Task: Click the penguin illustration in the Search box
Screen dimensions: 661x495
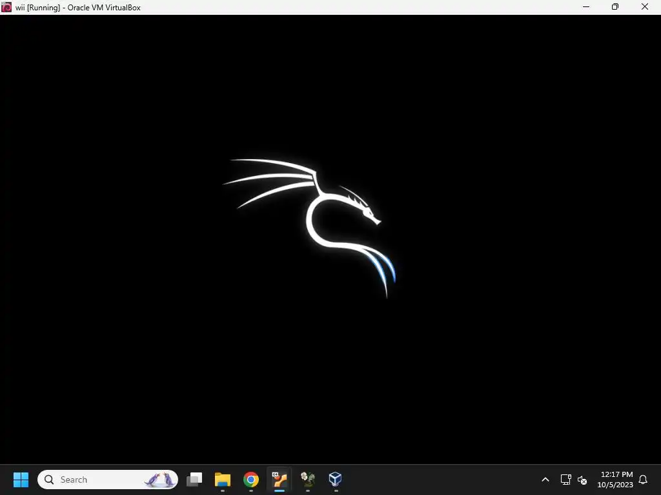Action: [159, 480]
